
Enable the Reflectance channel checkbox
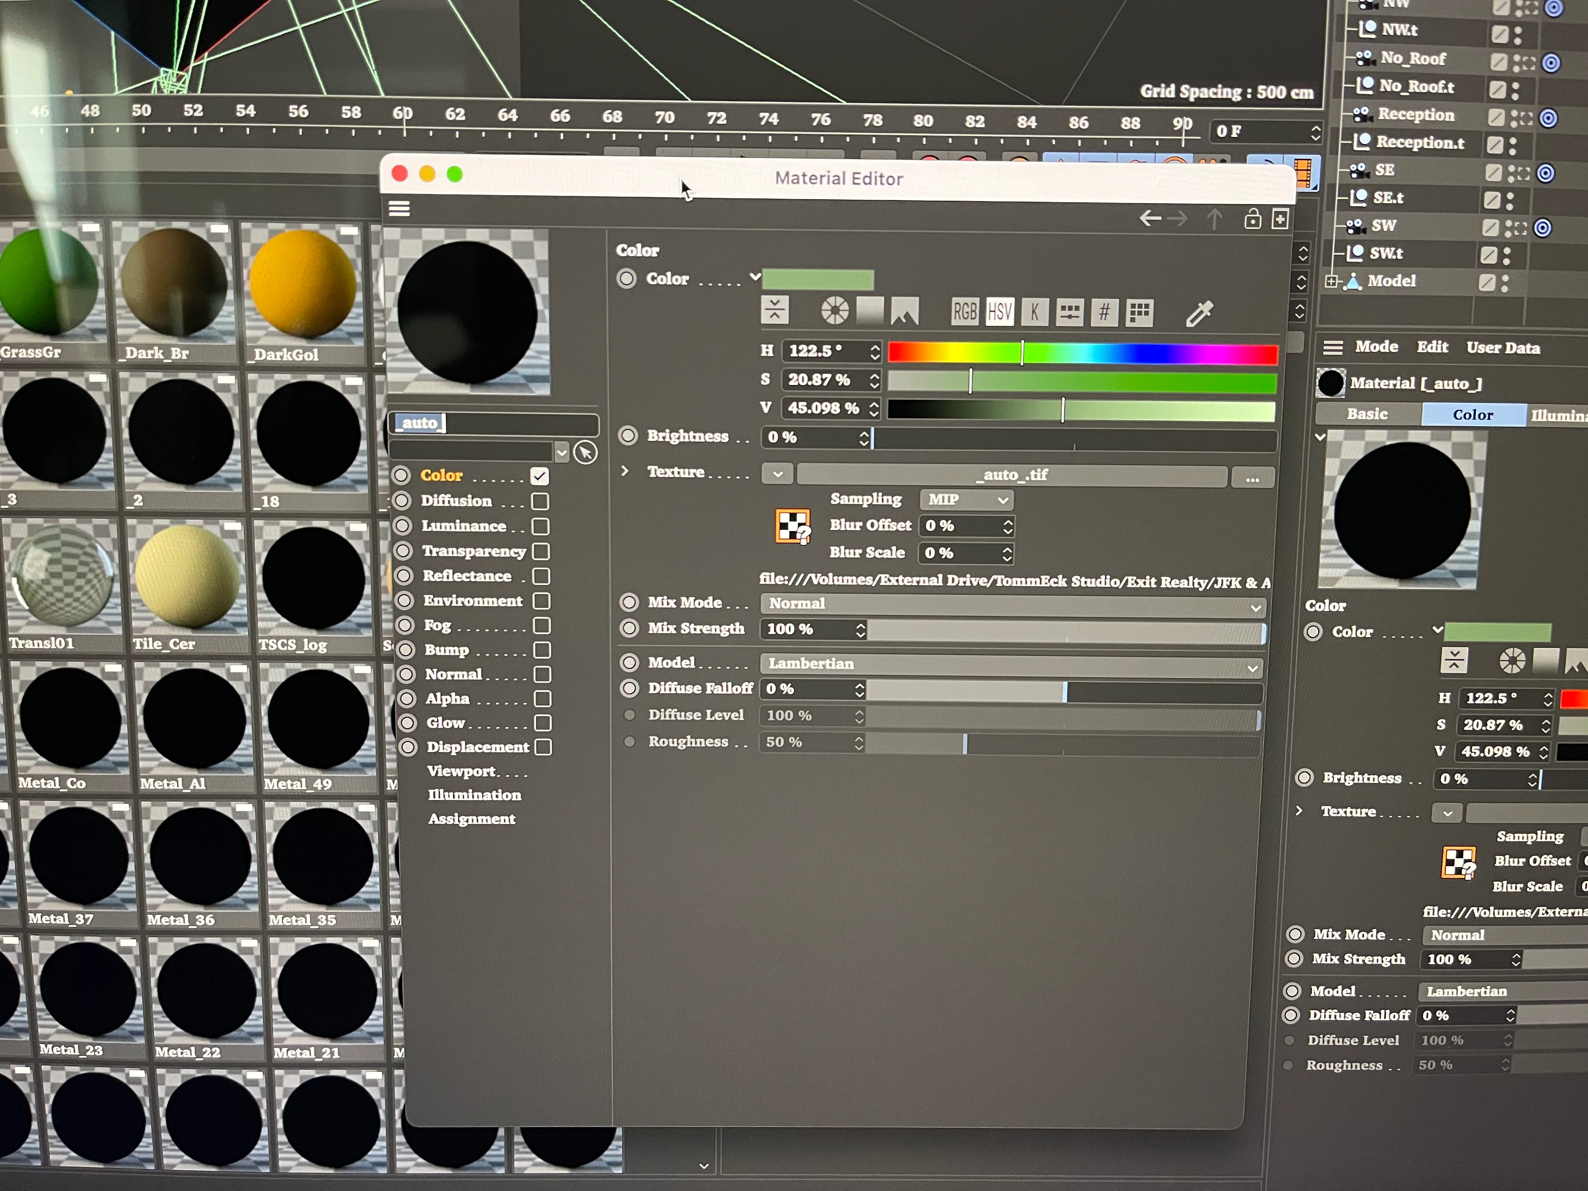(541, 577)
